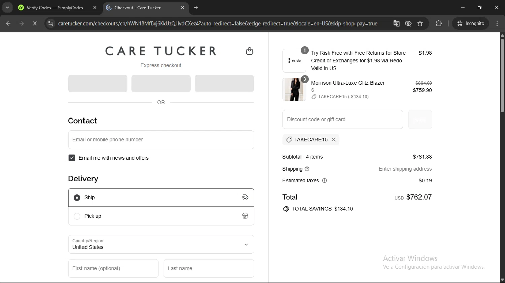This screenshot has height=283, width=505.
Task: Open the Chrome three-dot menu
Action: click(497, 23)
